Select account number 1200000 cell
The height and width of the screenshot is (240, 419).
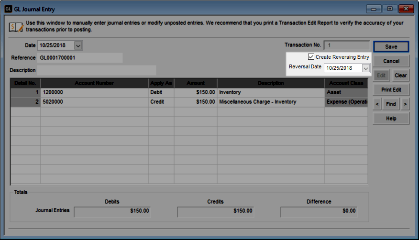coord(94,92)
